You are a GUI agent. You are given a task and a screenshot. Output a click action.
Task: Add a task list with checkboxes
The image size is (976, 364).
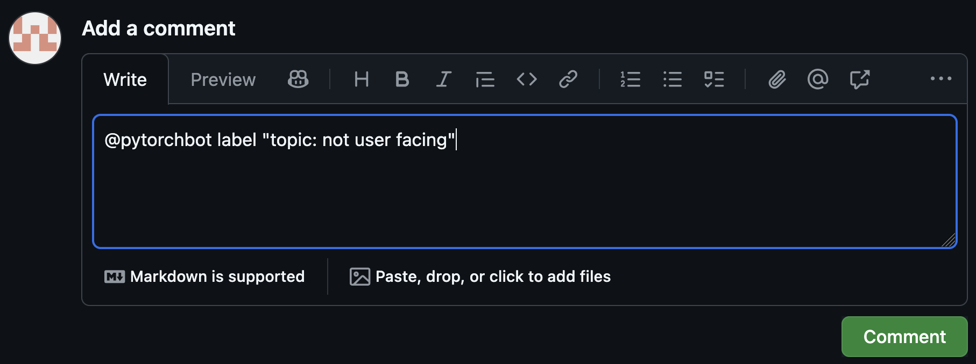pos(714,79)
